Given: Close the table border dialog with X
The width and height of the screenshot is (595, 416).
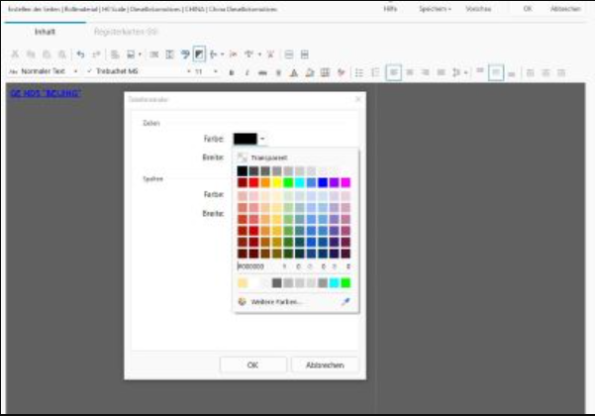Looking at the screenshot, I should click(x=357, y=100).
